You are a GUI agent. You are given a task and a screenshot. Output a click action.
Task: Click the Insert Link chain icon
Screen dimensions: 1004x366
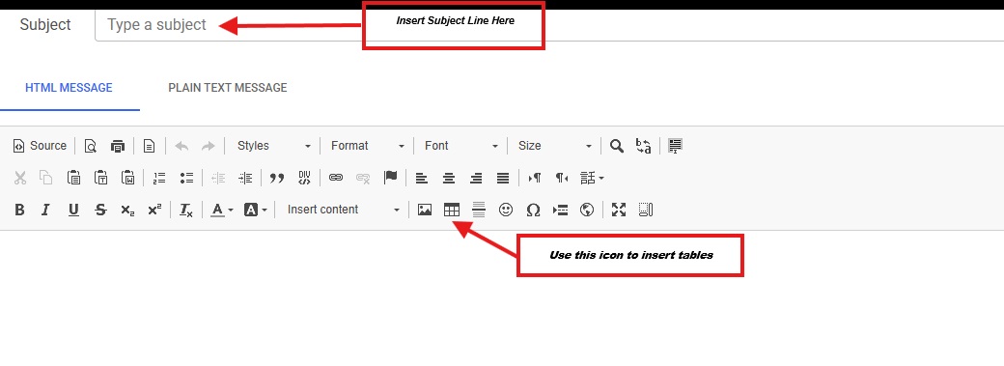(336, 178)
